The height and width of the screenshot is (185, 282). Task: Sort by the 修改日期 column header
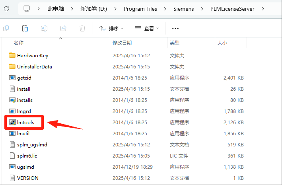tap(122, 43)
